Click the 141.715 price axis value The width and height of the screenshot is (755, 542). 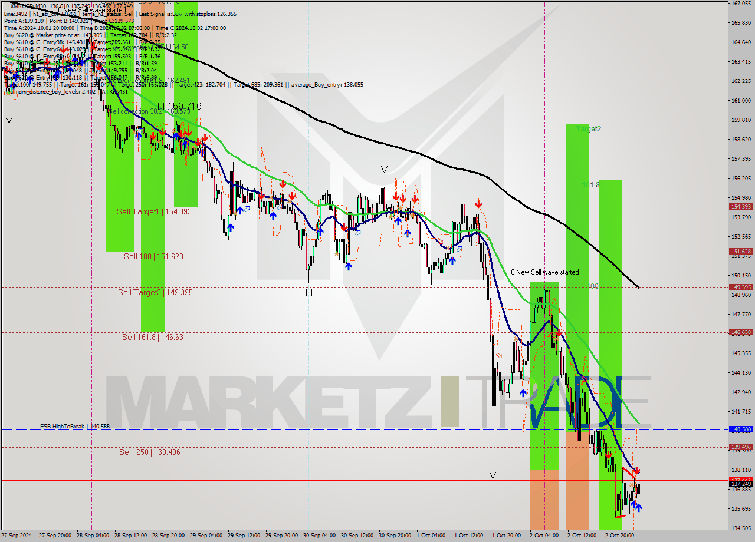tap(741, 412)
